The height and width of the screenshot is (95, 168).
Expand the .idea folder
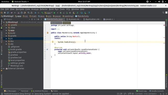click(6, 28)
